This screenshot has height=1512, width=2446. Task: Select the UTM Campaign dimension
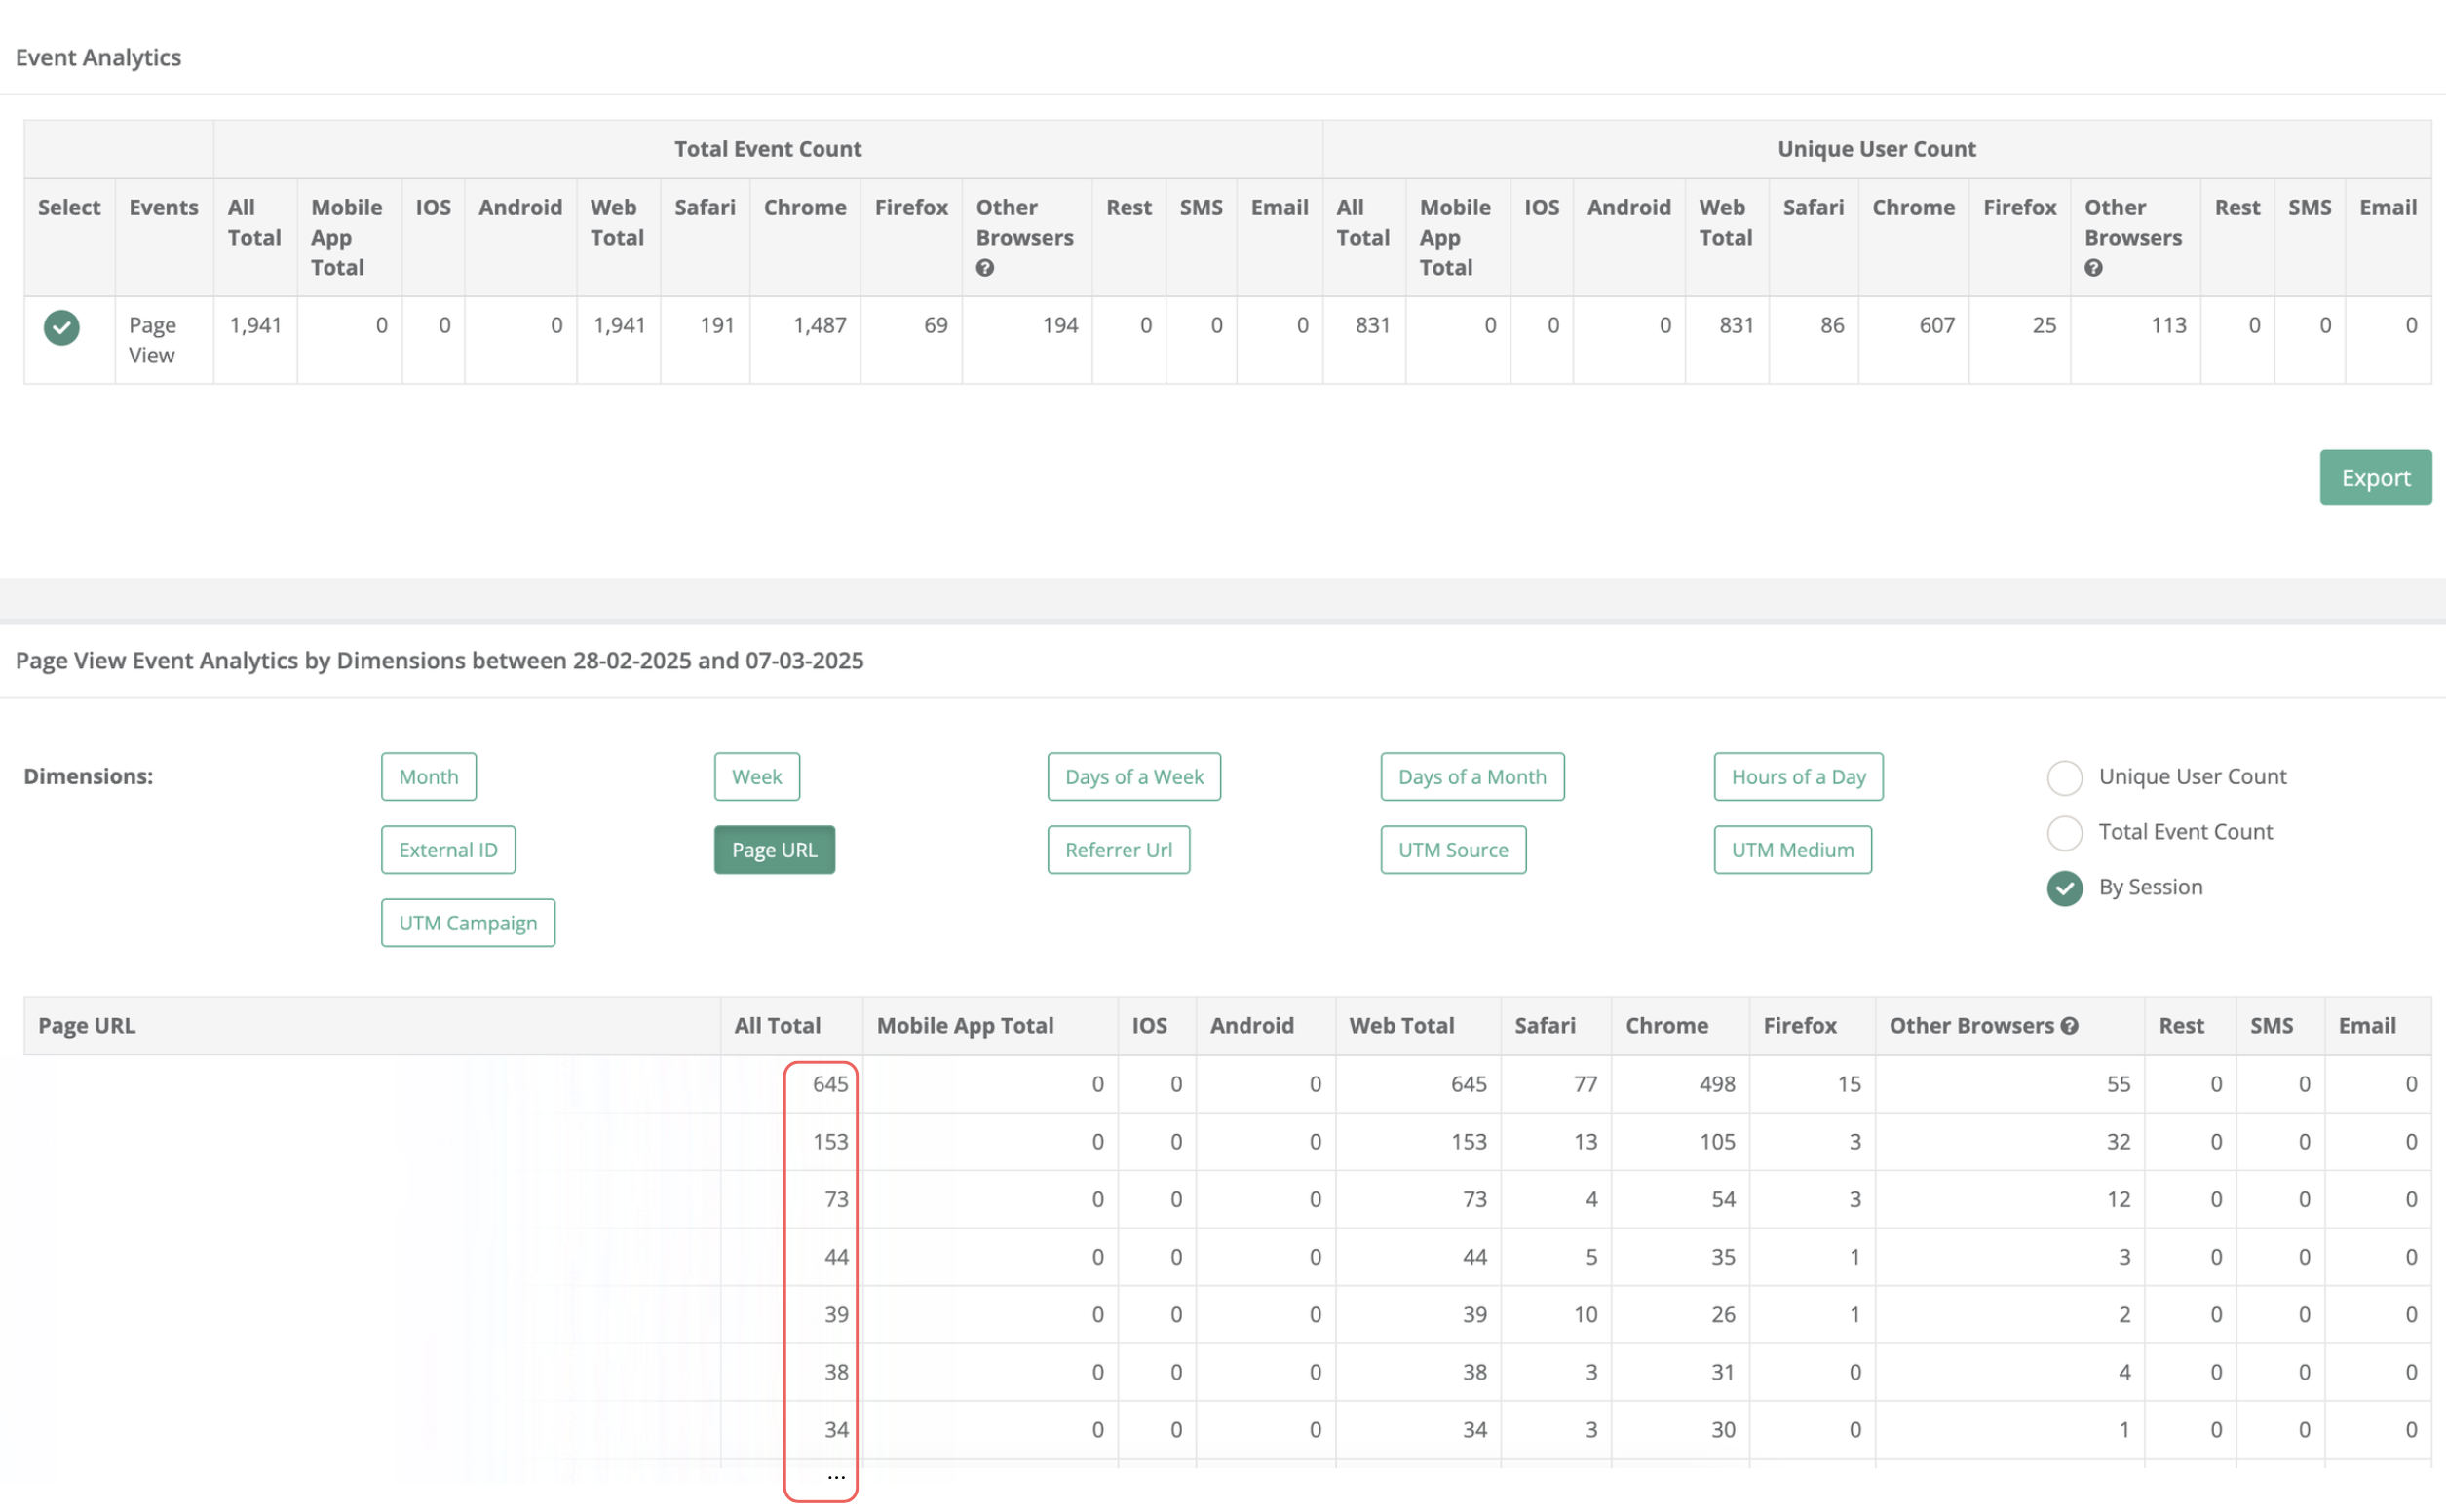pyautogui.click(x=467, y=923)
